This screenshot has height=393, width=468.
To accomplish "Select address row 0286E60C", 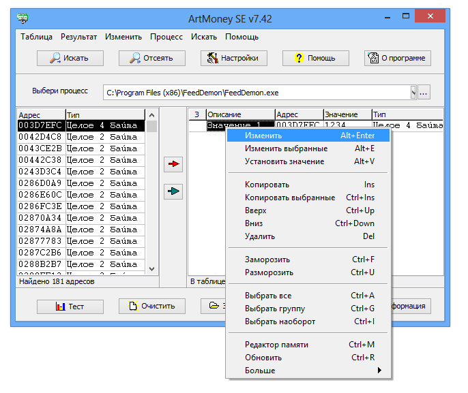I will [81, 195].
